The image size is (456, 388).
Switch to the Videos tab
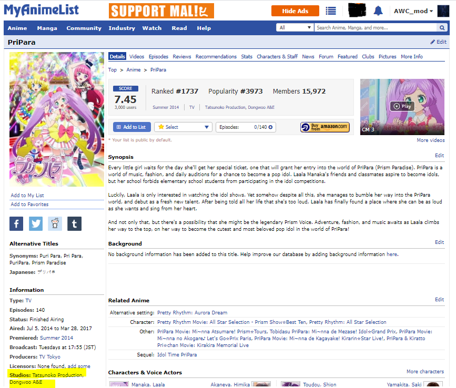[x=137, y=56]
